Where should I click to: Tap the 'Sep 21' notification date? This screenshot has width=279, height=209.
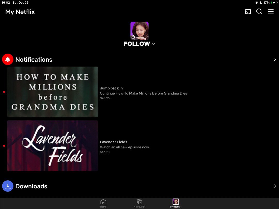pyautogui.click(x=105, y=152)
